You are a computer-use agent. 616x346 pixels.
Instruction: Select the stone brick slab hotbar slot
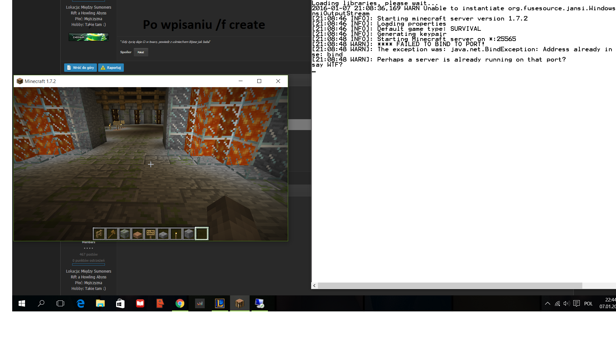[x=163, y=234]
